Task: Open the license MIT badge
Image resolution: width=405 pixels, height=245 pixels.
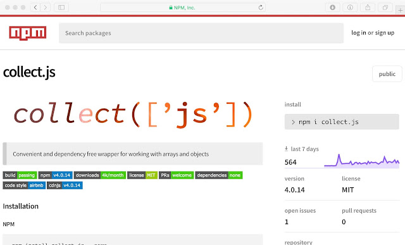Action: point(142,175)
